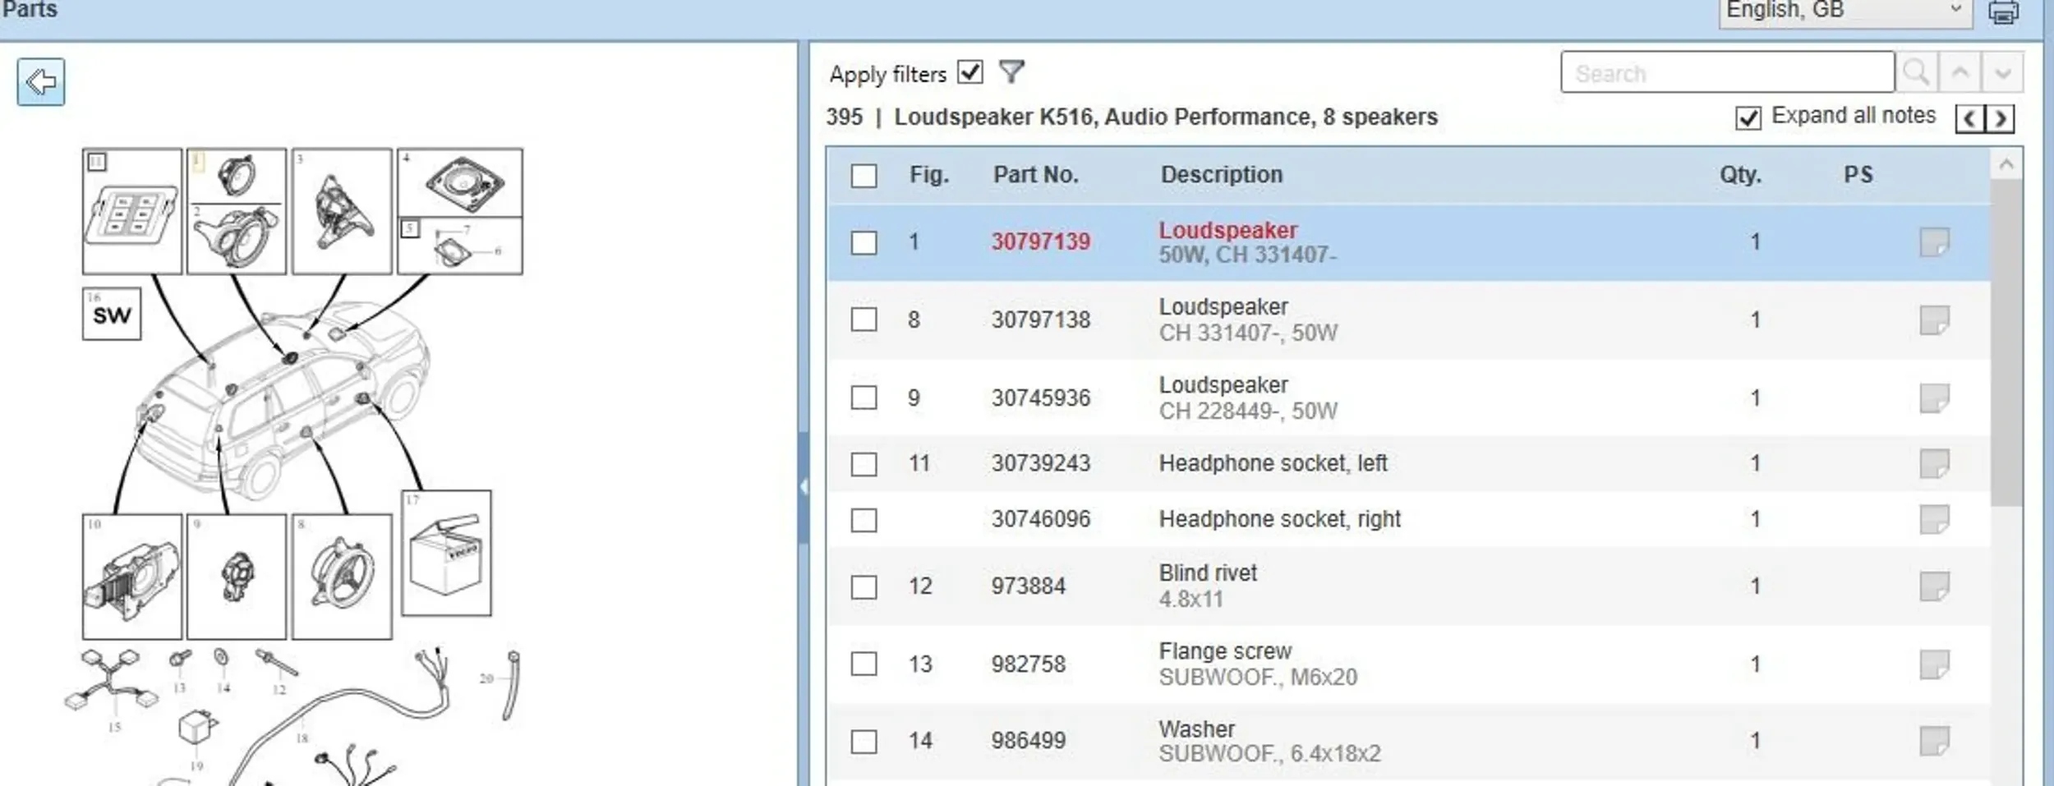
Task: Click the back arrow button above the diagram
Action: [x=40, y=81]
